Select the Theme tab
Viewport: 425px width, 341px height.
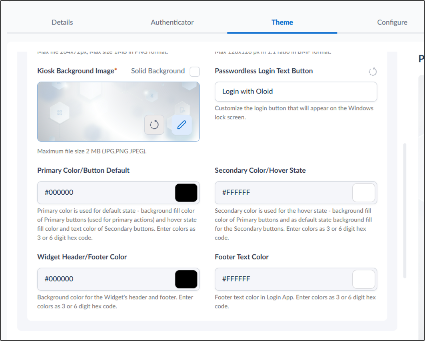pos(282,22)
